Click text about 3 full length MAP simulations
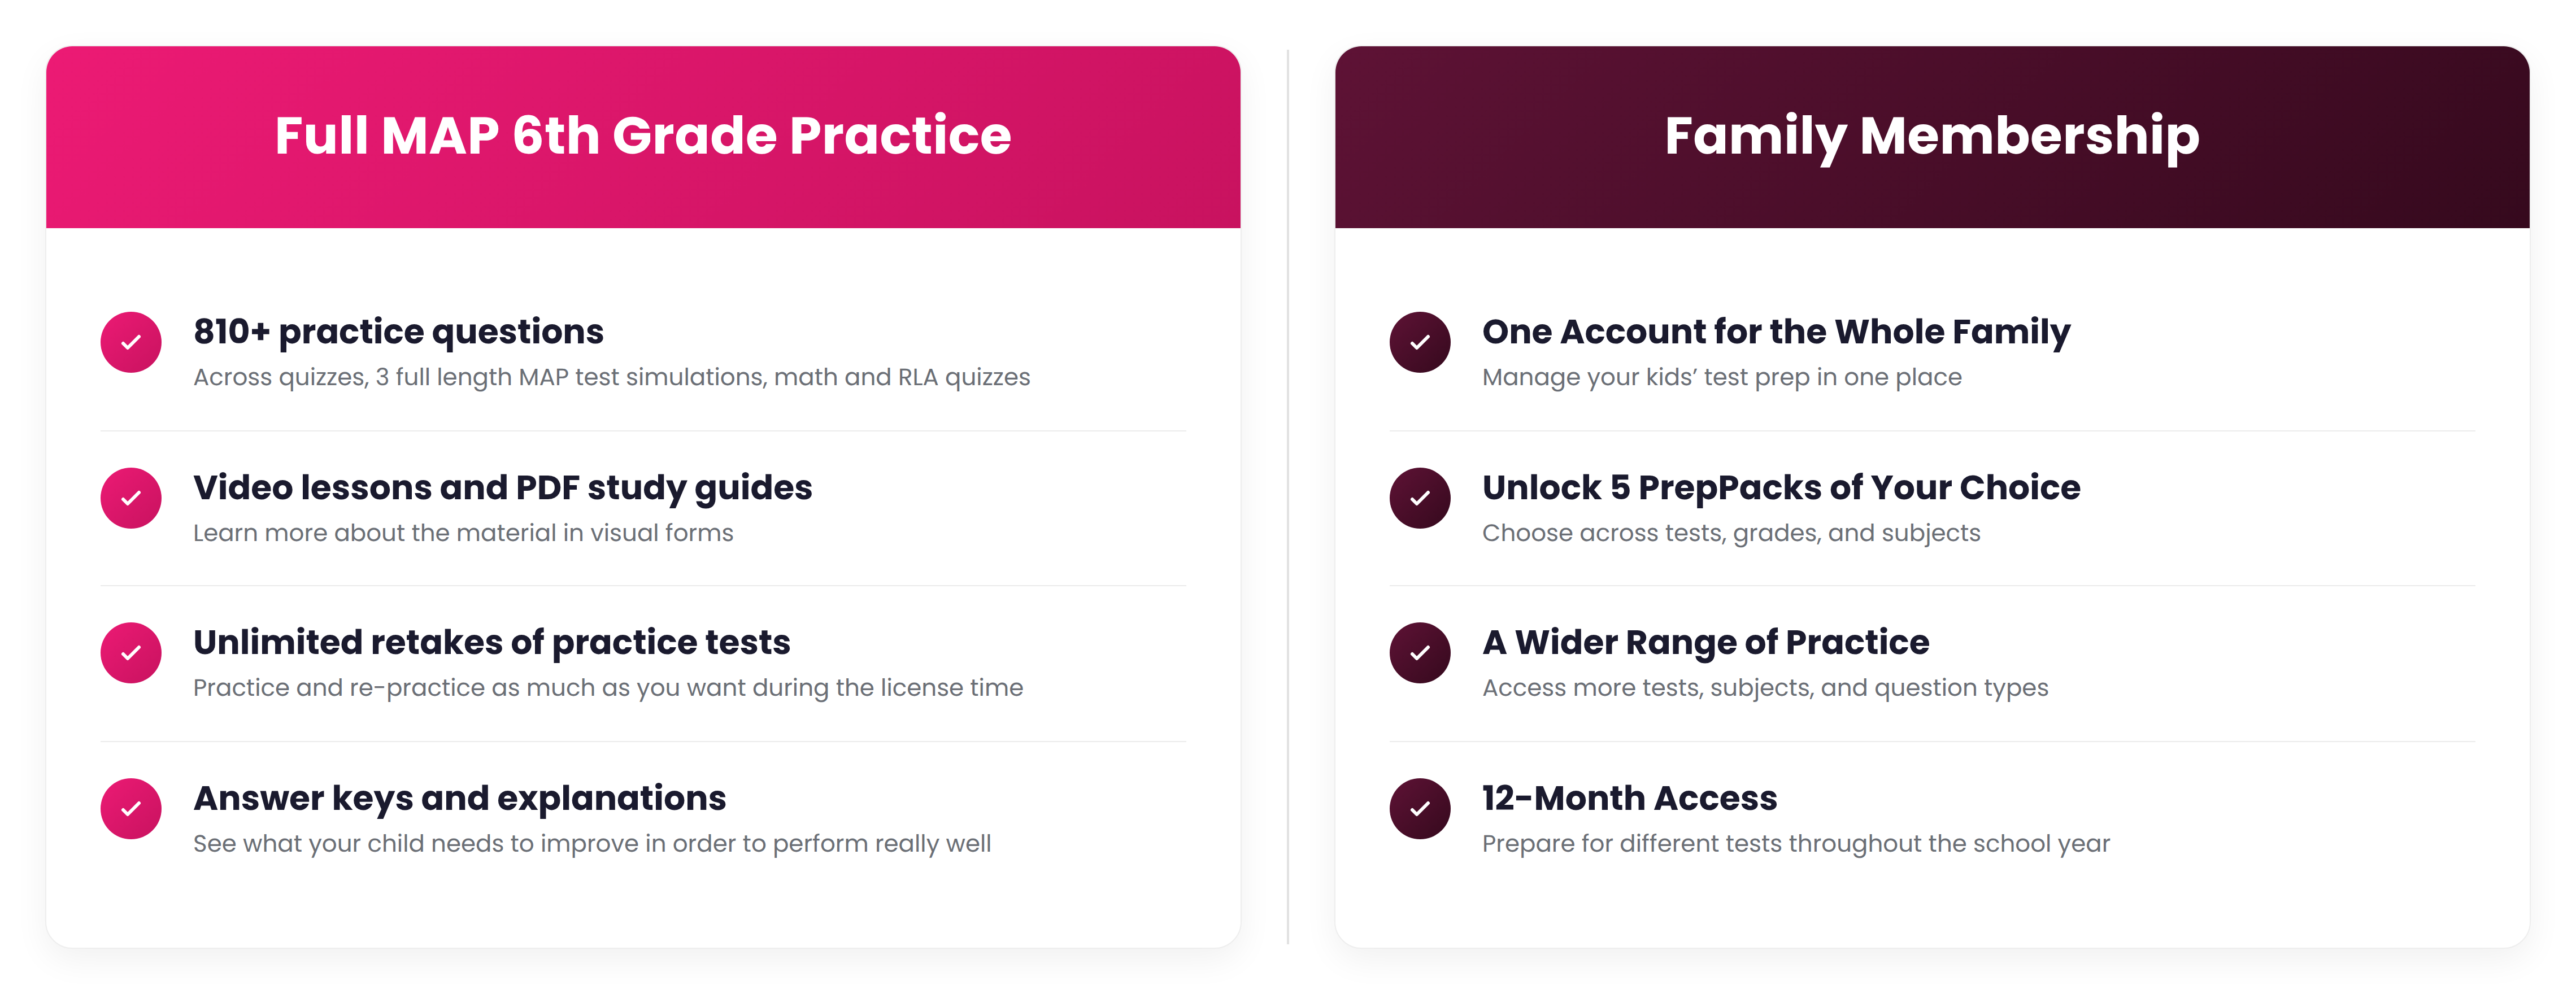Viewport: 2576px width, 994px height. click(611, 377)
